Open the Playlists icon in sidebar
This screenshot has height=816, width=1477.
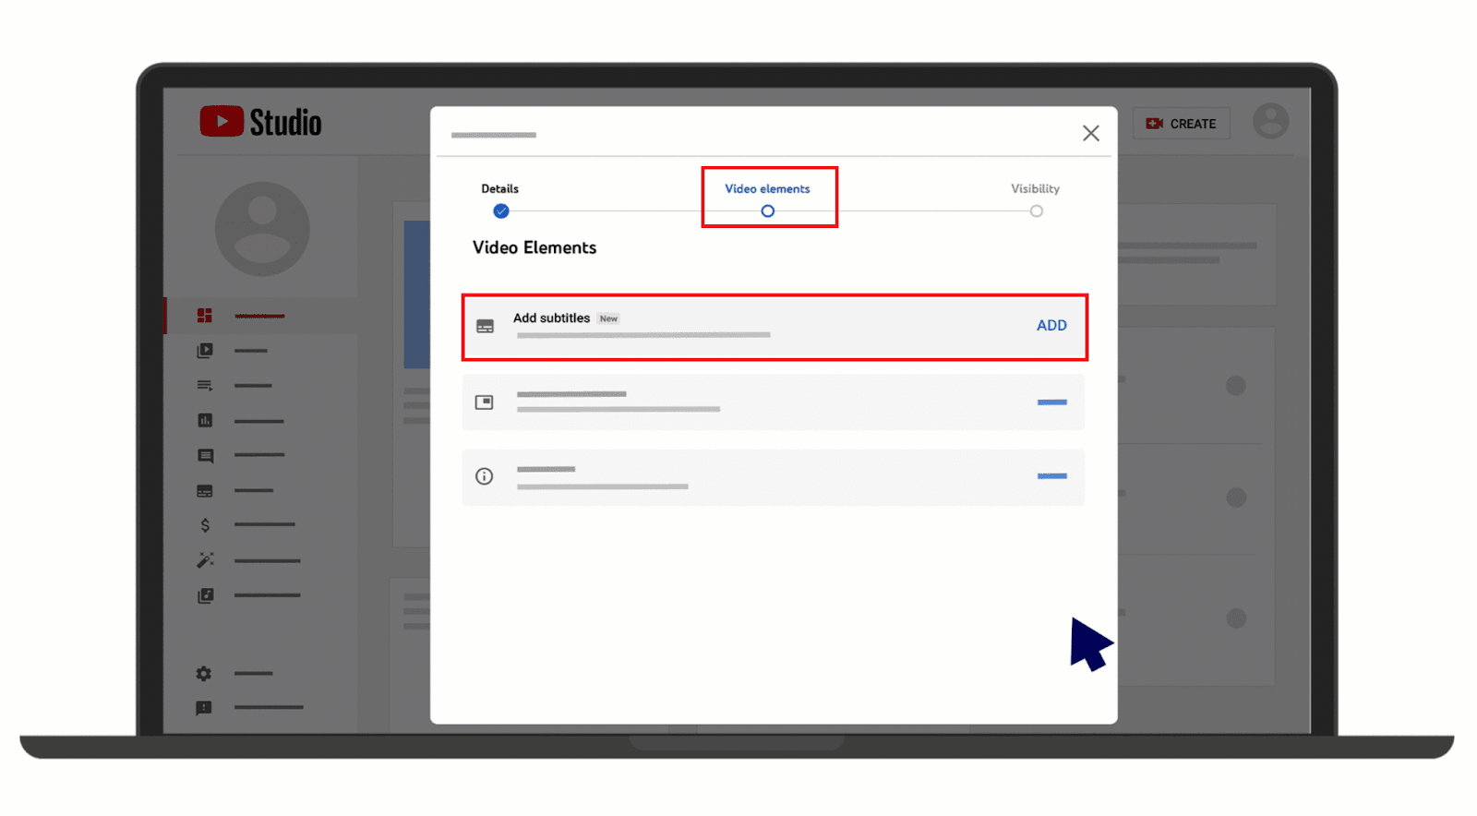click(205, 386)
